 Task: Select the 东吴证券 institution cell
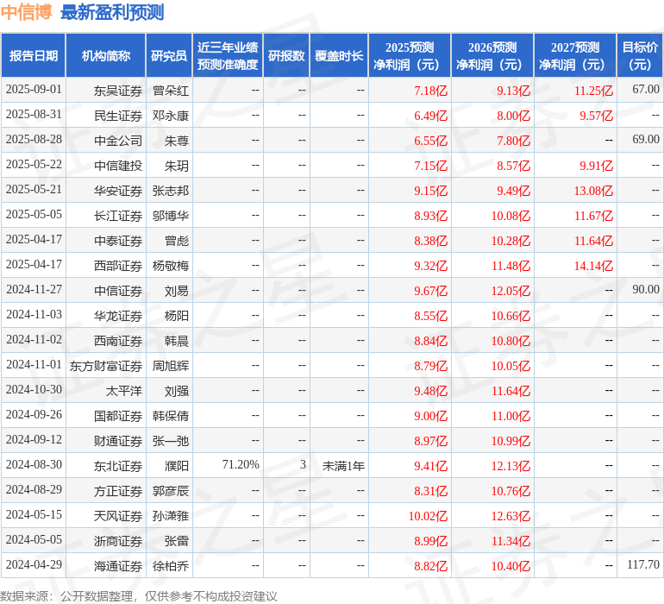click(118, 91)
